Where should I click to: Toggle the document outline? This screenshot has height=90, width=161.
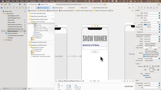[56, 81]
